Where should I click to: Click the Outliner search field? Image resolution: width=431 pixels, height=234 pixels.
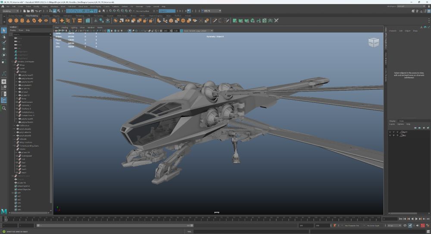30,34
